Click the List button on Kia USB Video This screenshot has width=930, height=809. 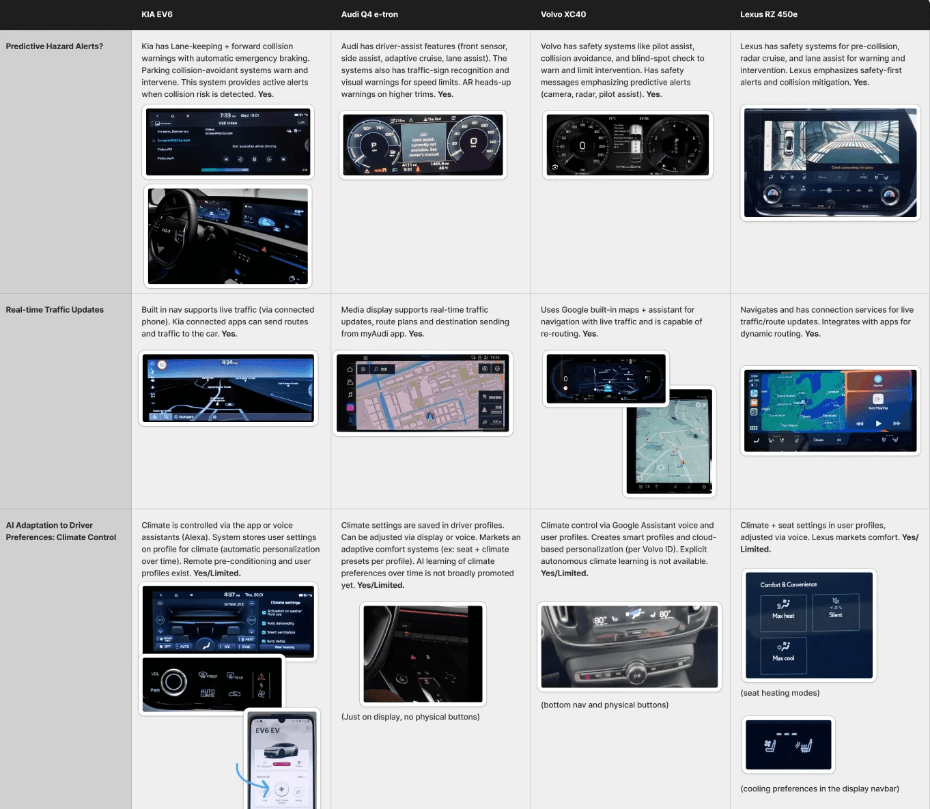click(301, 122)
